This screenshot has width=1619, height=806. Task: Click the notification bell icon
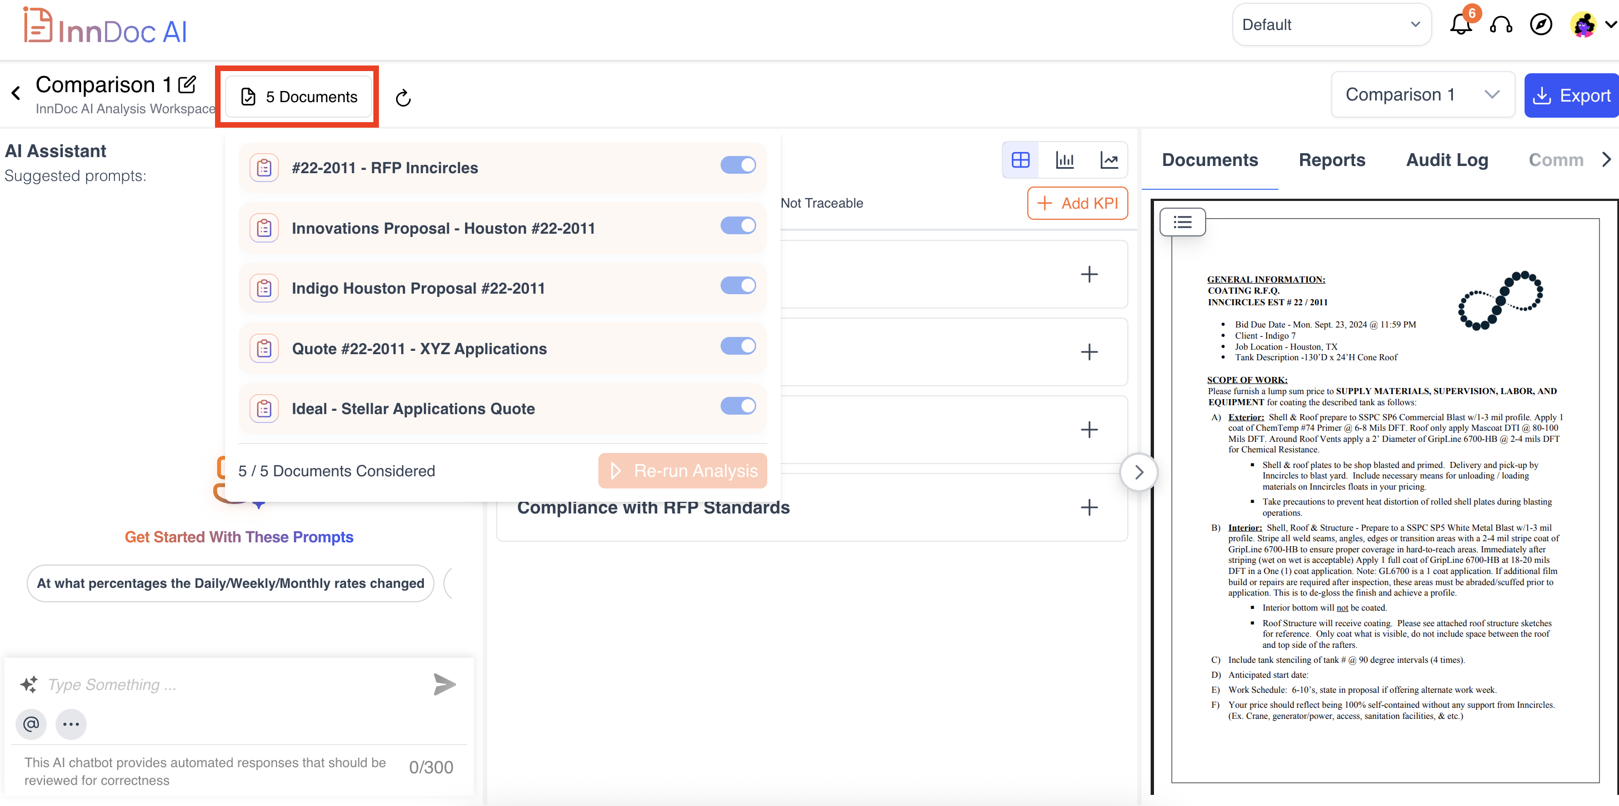pos(1460,25)
